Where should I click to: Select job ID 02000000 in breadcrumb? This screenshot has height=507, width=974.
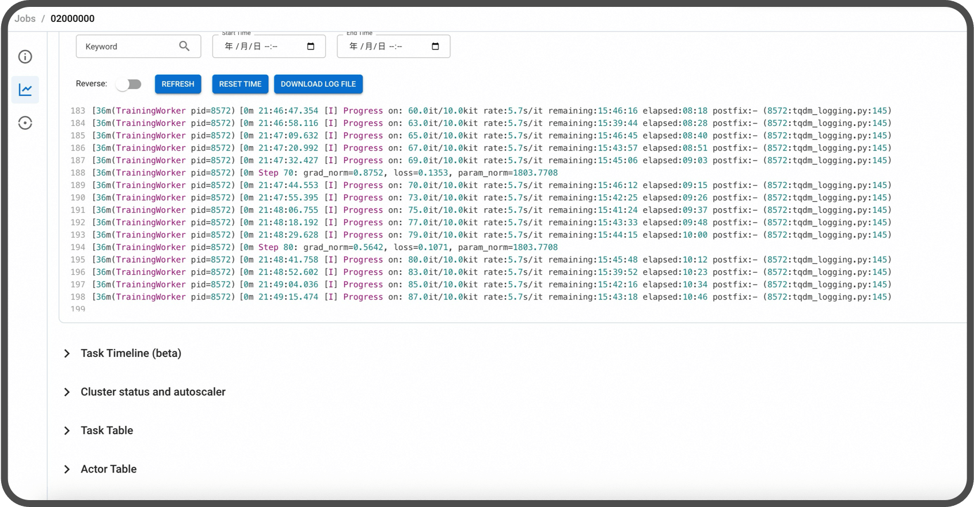(x=73, y=18)
